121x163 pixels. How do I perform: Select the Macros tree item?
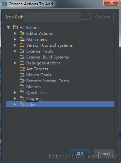click(x=33, y=87)
